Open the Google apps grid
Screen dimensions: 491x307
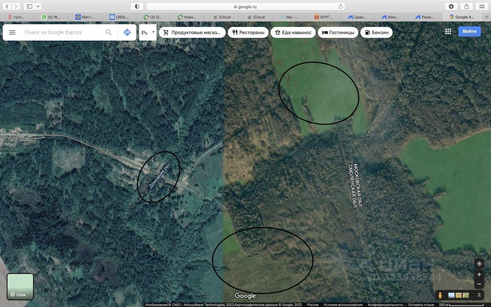tap(448, 31)
